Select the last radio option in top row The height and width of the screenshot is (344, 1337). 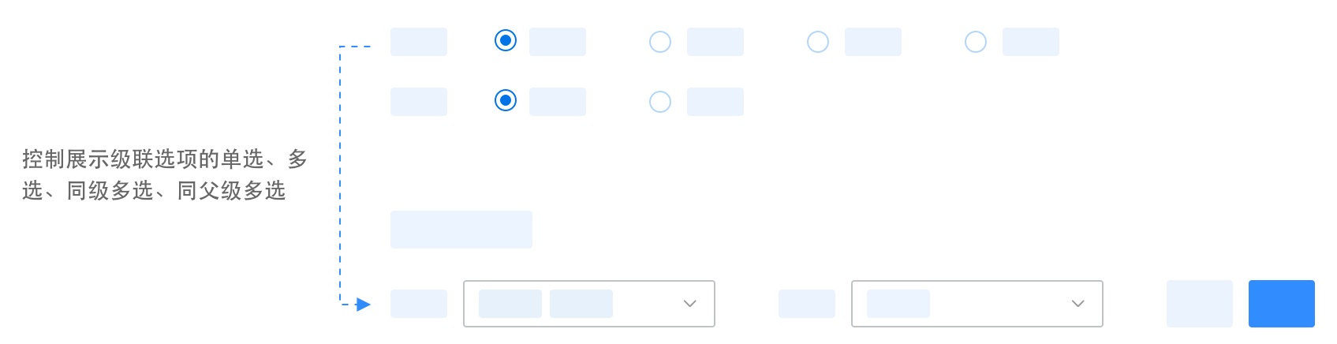(x=976, y=42)
